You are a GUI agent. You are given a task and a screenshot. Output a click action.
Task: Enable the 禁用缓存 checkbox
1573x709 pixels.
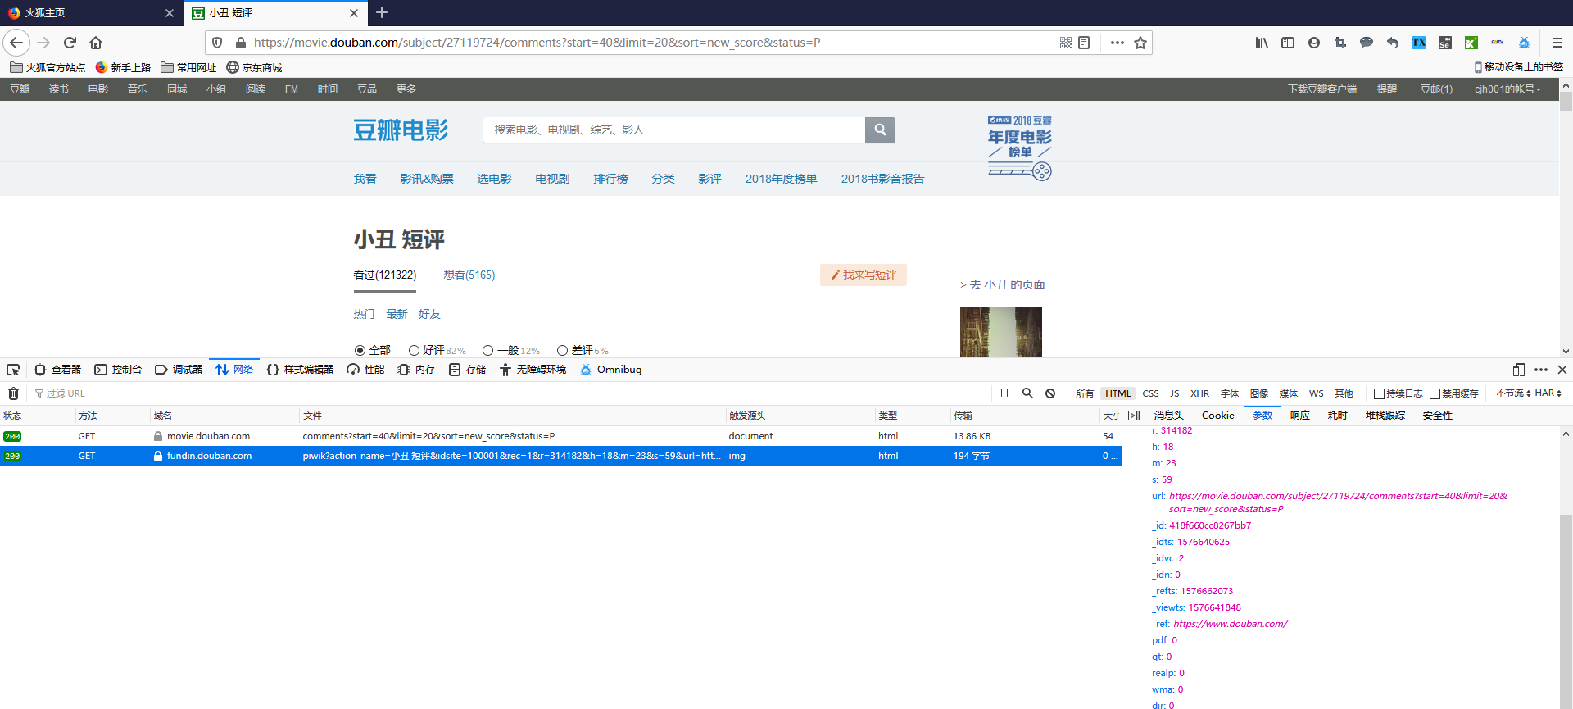click(x=1435, y=393)
